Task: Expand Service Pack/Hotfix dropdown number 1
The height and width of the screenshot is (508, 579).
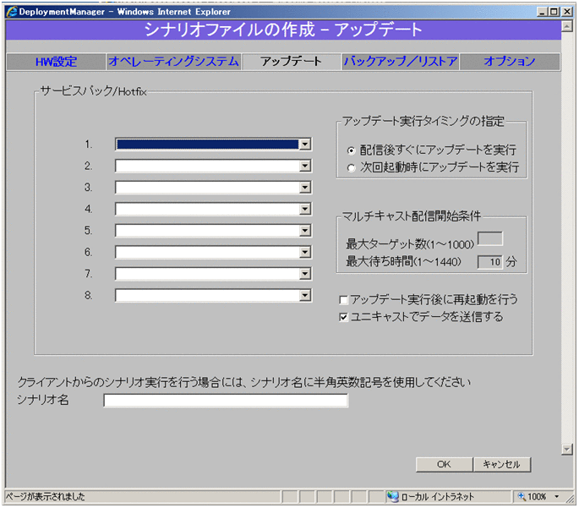Action: [x=304, y=145]
